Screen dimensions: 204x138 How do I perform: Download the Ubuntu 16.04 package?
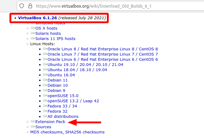[61, 75]
